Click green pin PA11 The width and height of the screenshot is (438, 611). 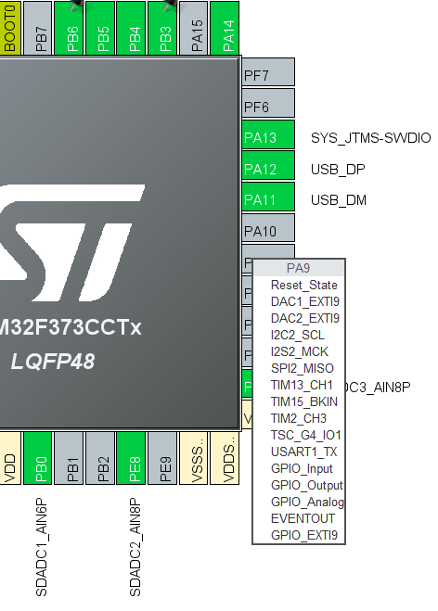tap(268, 197)
